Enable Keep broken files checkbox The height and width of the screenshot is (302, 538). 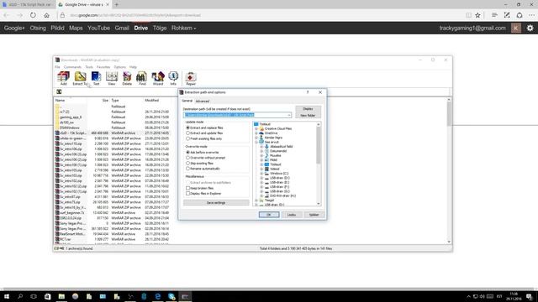point(187,188)
